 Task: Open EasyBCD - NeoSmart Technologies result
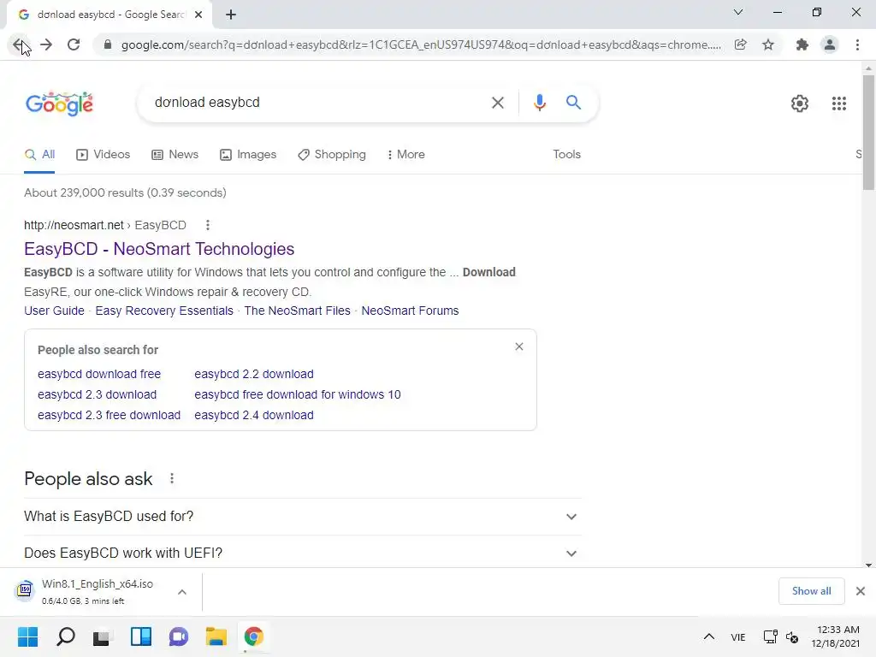coord(159,249)
